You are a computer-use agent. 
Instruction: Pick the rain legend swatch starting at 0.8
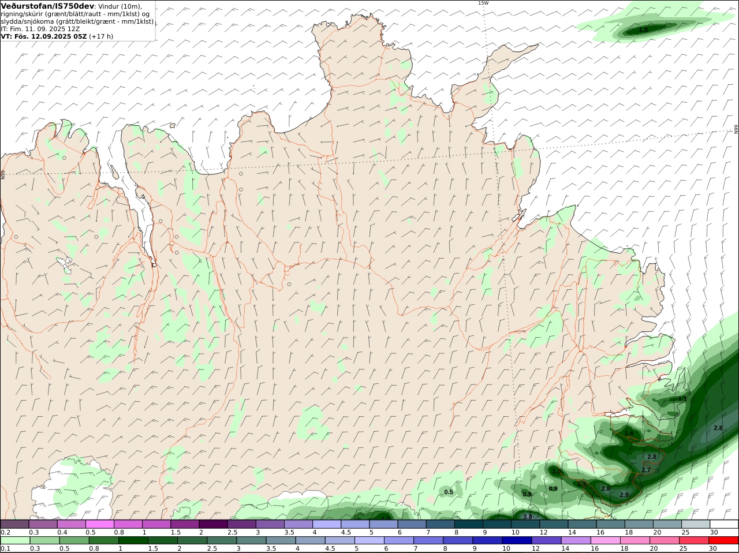click(103, 540)
